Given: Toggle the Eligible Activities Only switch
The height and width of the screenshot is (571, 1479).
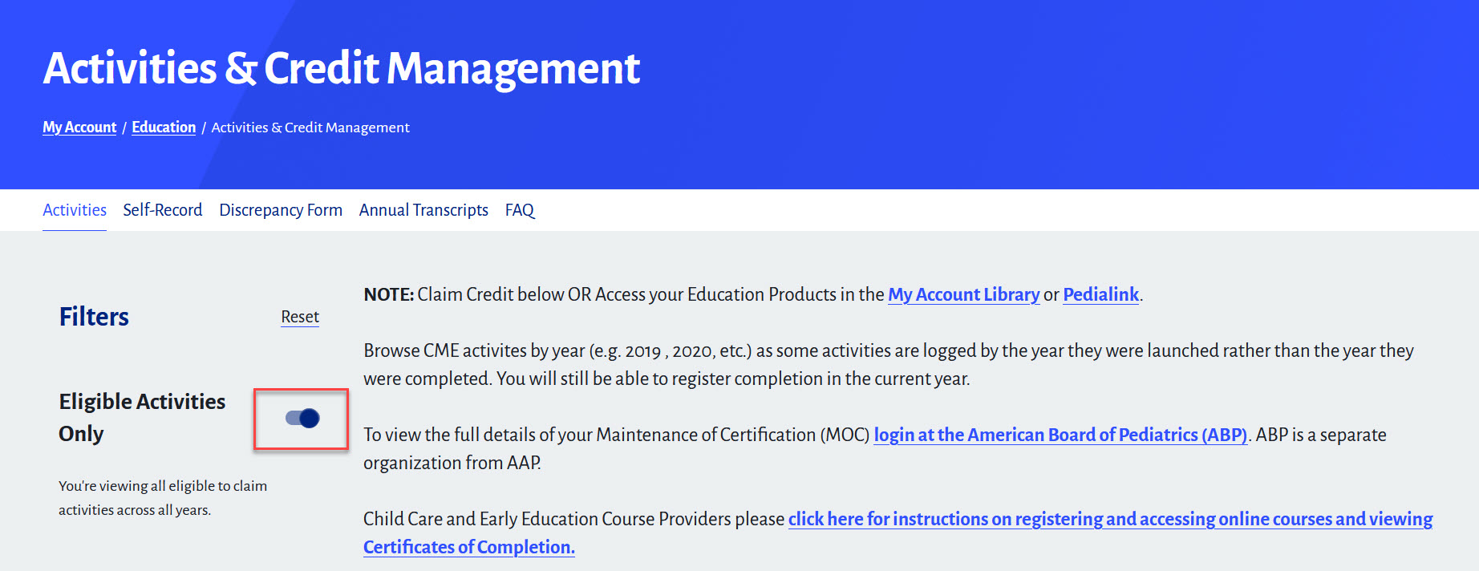Looking at the screenshot, I should 302,418.
